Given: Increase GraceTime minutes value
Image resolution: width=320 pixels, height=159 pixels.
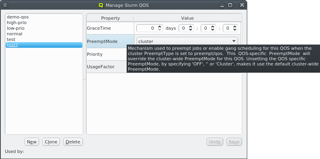Looking at the screenshot, I should coord(213,27).
